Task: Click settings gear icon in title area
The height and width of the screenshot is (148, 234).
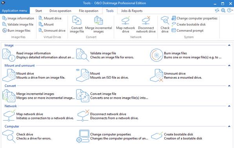Action: 223,10
